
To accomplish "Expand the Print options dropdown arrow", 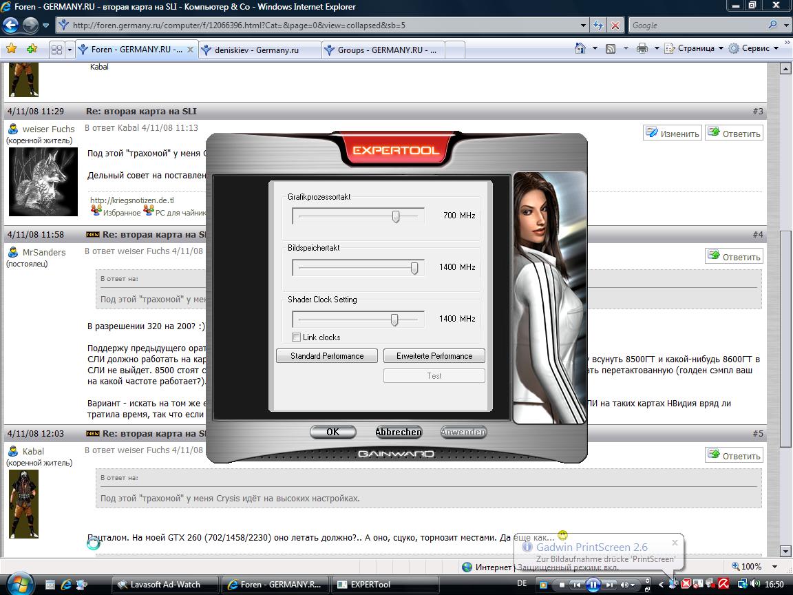I will (x=657, y=49).
